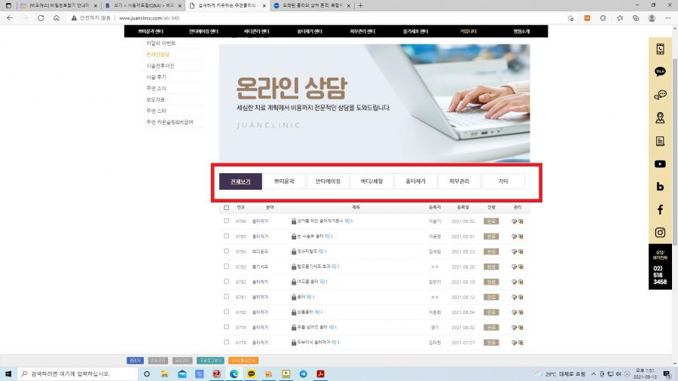This screenshot has width=678, height=381.
Task: Open 시술전후사진 in the left side menu
Action: (x=160, y=66)
